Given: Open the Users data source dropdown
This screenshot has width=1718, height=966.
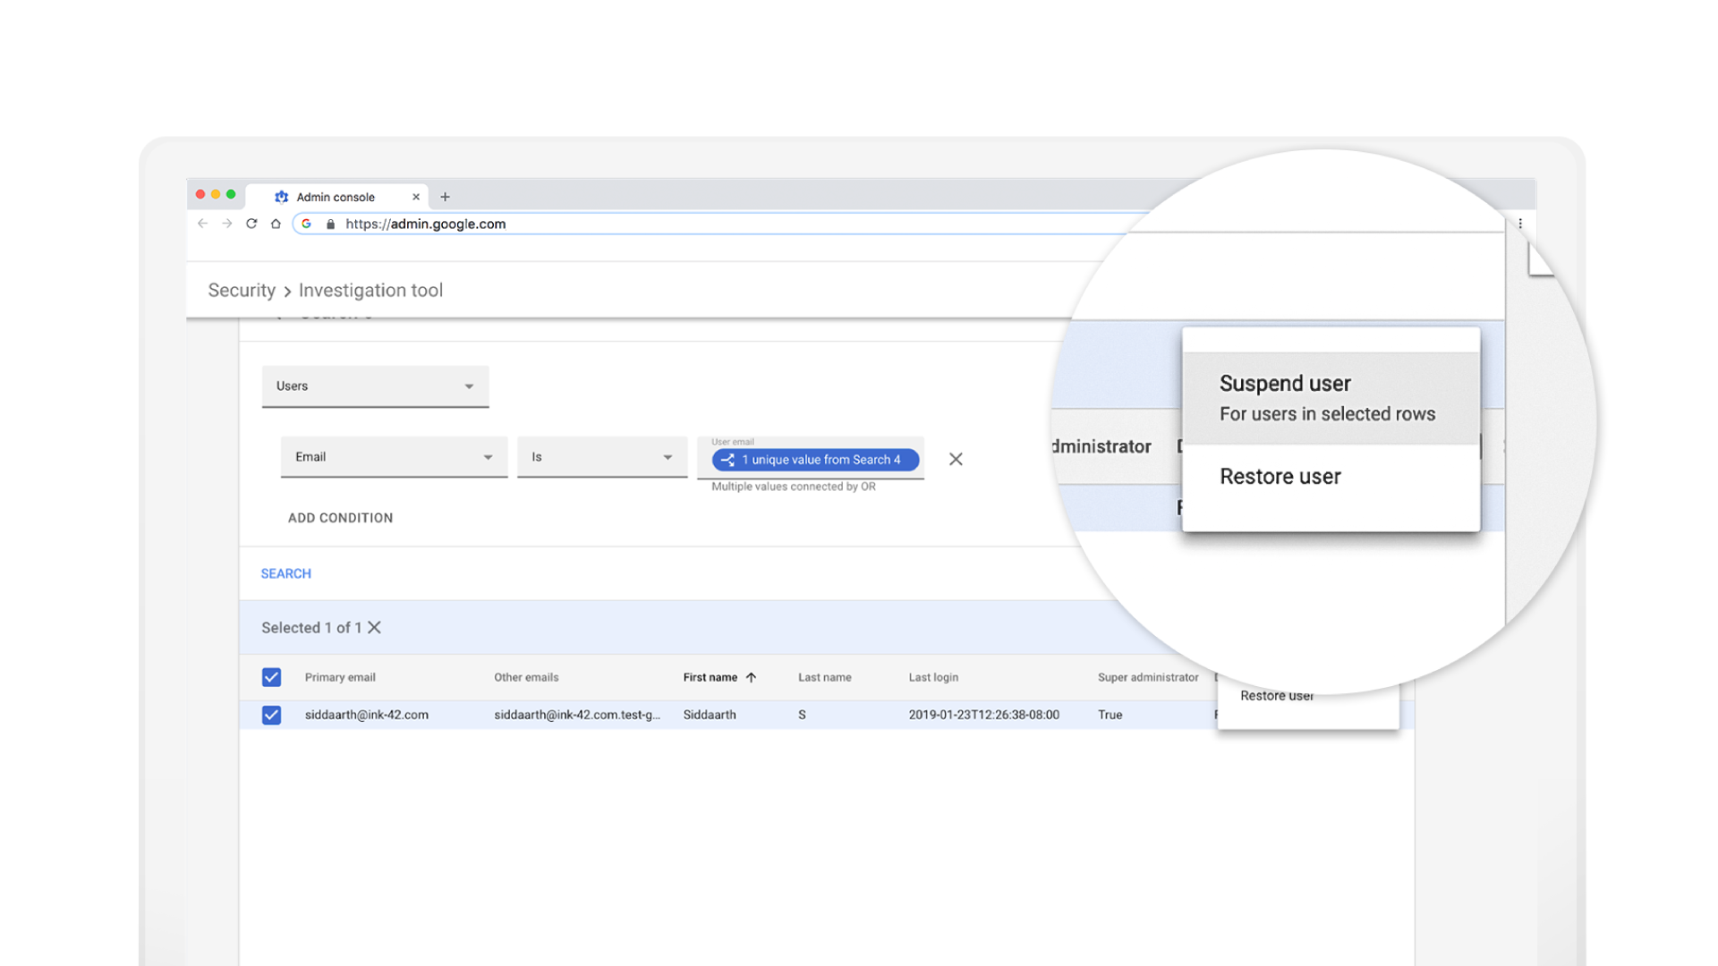Looking at the screenshot, I should point(375,386).
